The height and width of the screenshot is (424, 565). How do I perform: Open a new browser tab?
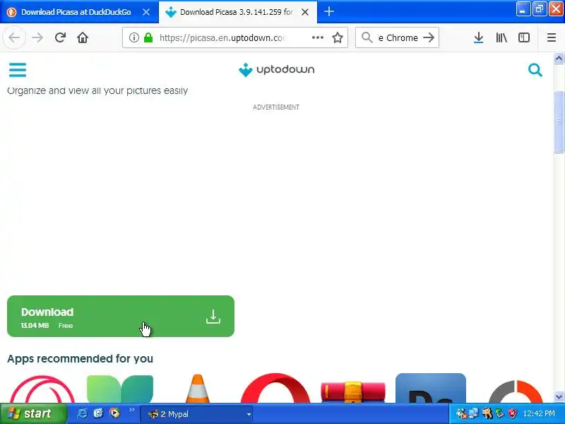tap(328, 11)
